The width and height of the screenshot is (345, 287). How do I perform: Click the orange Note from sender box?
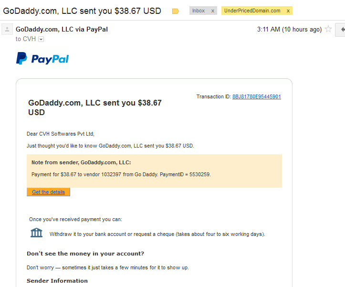154,171
